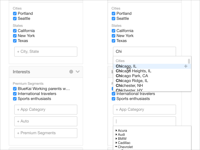Uncheck the New York checkbox
The height and width of the screenshot is (150, 200).
15,36
